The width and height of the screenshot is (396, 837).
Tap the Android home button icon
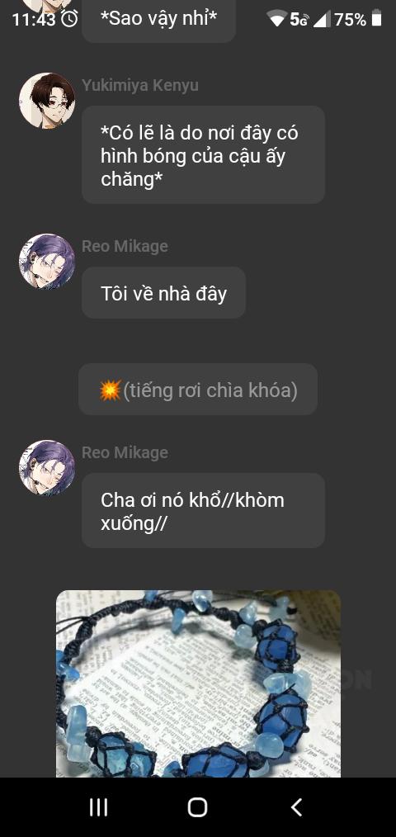pos(197,807)
